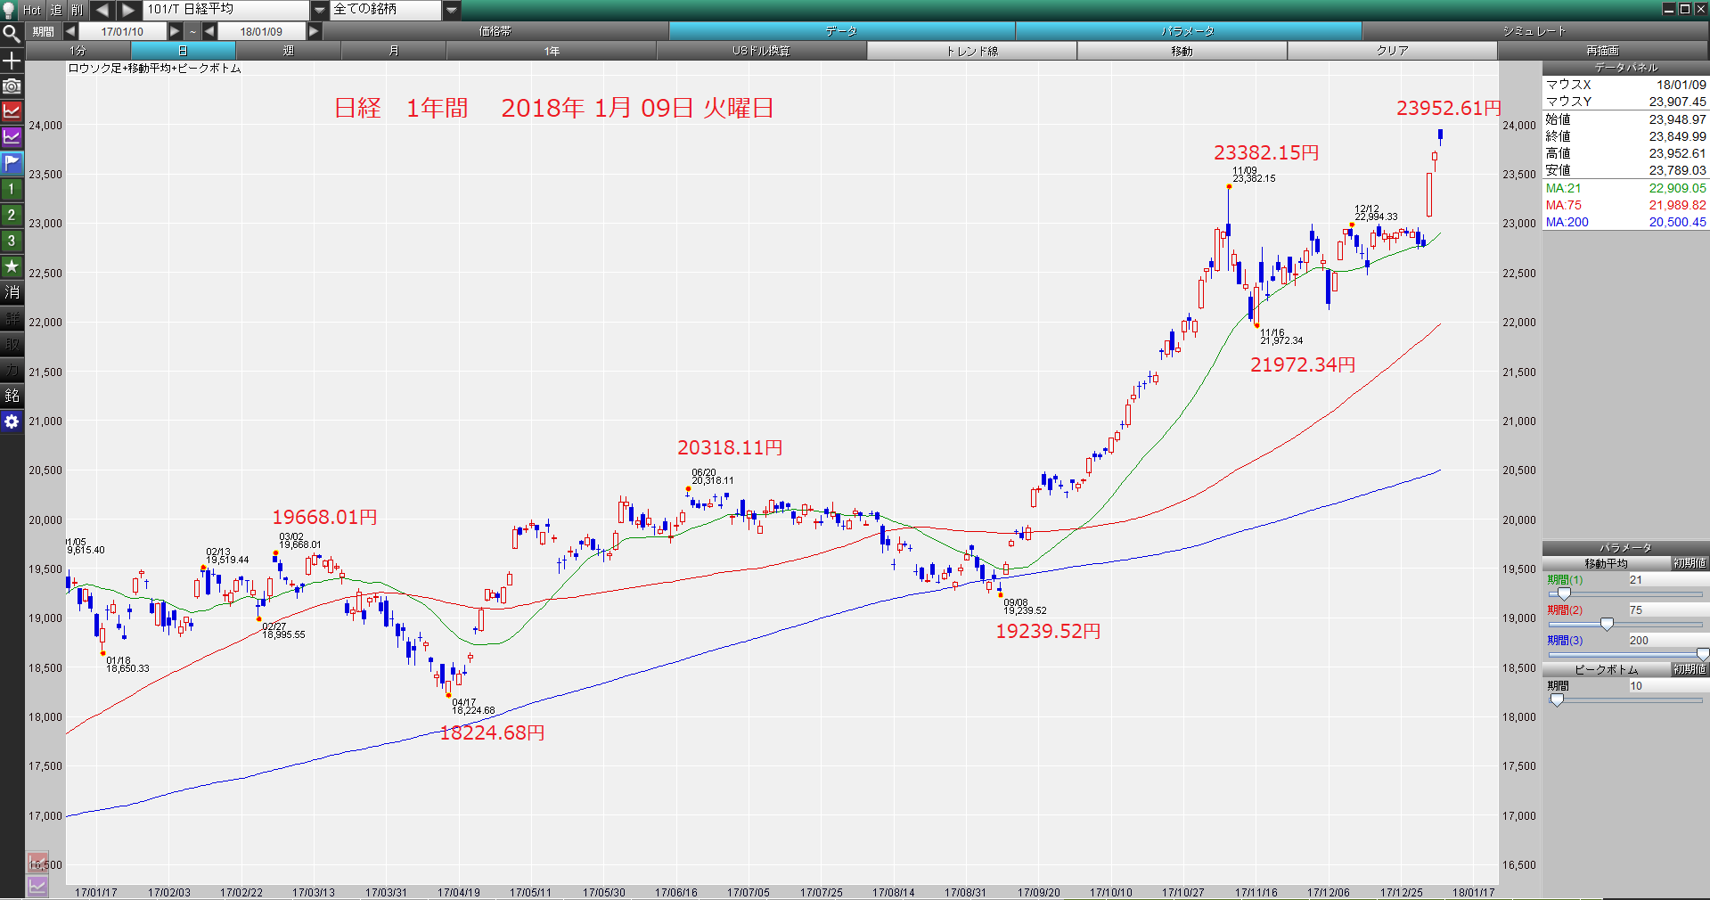
Task: Switch to the 週 weekly timeframe tab
Action: click(x=288, y=51)
